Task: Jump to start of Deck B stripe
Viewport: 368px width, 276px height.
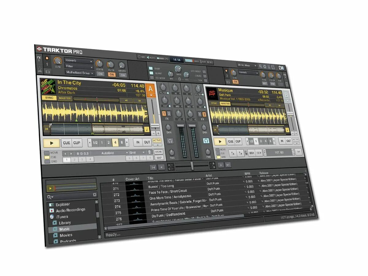Action: [x=215, y=129]
